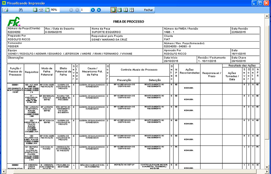The image size is (271, 174).
Task: Click the Resultado das Ações header
Action: (x=242, y=66)
